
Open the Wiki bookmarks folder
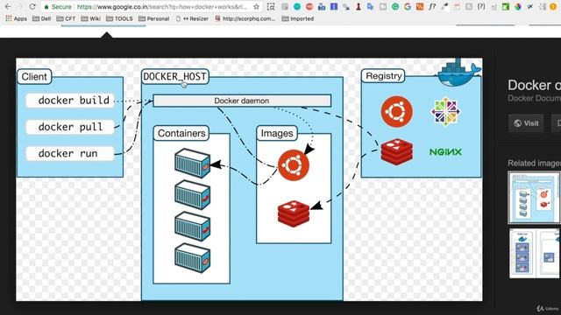coord(91,18)
